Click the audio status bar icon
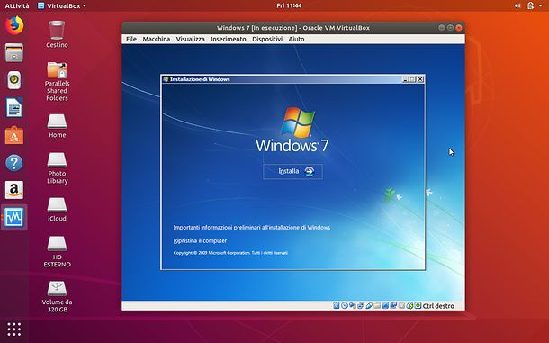 click(x=353, y=306)
